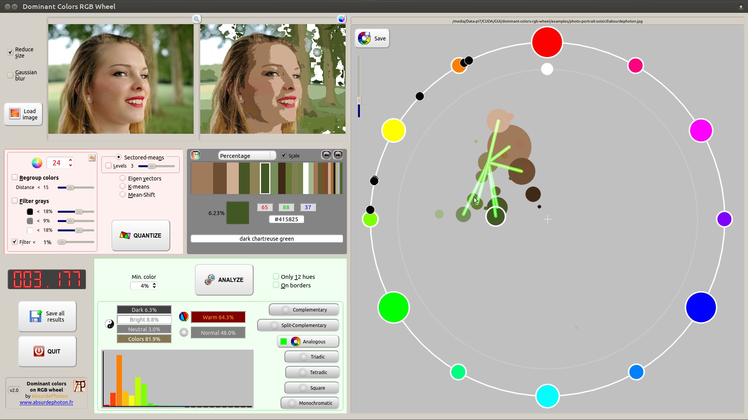Click the Regroup Distance slider

pos(76,187)
